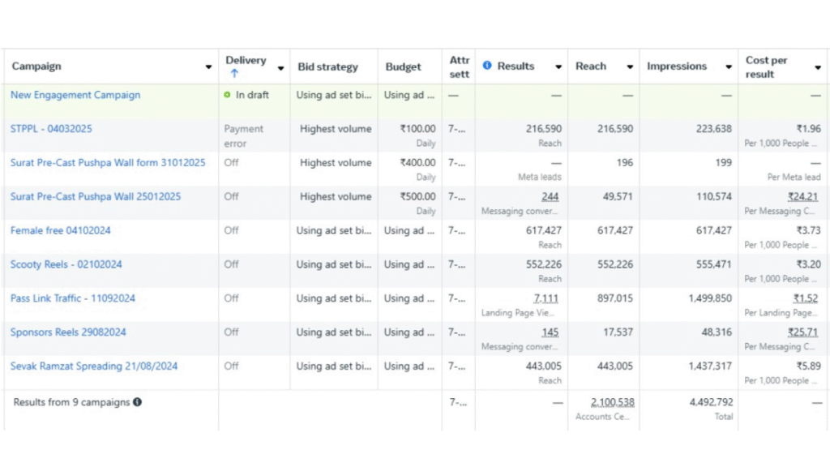The height and width of the screenshot is (467, 830).
Task: Open the STPPL - 04032025 campaign
Action: pos(51,129)
